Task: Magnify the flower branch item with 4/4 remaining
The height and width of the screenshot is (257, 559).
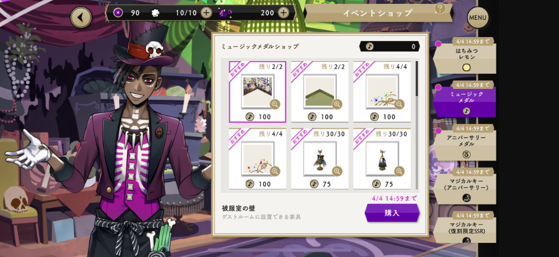Action: tap(399, 104)
